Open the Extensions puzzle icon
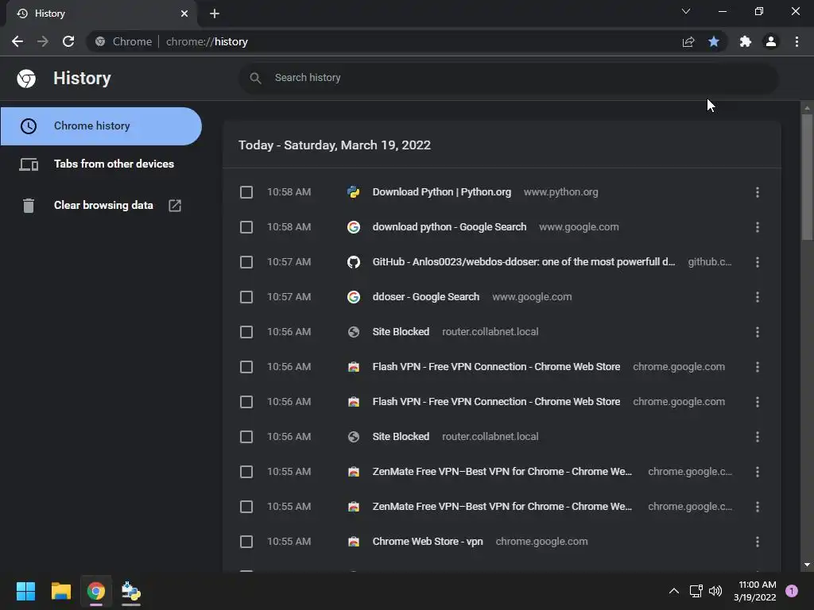814x610 pixels. [746, 41]
